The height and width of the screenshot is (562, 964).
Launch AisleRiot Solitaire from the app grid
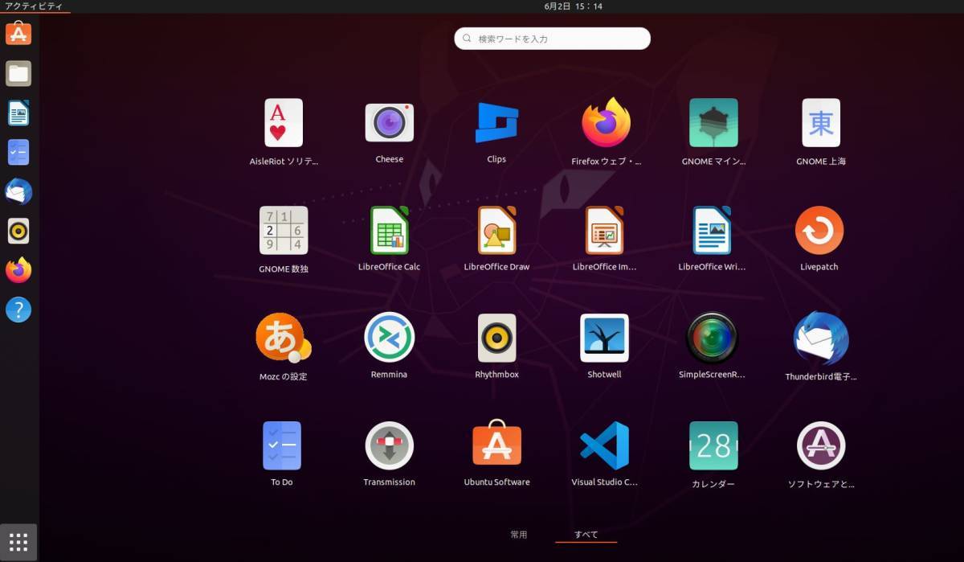pos(284,123)
